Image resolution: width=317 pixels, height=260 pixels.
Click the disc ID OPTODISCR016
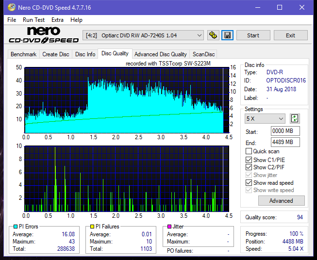286,81
